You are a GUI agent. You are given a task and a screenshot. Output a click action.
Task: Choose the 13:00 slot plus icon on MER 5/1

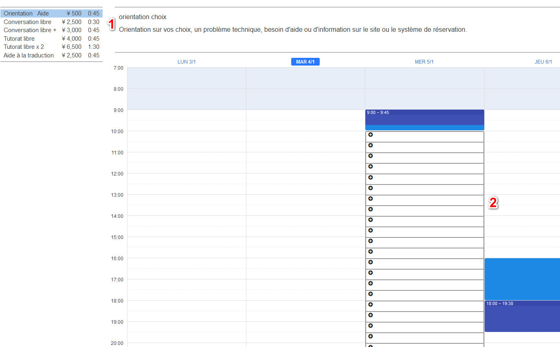(x=371, y=199)
